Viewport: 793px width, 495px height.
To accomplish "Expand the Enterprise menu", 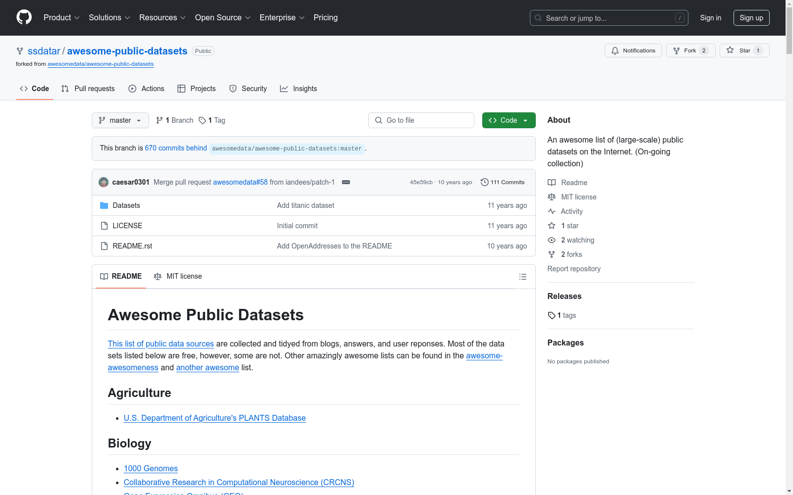I will click(282, 18).
